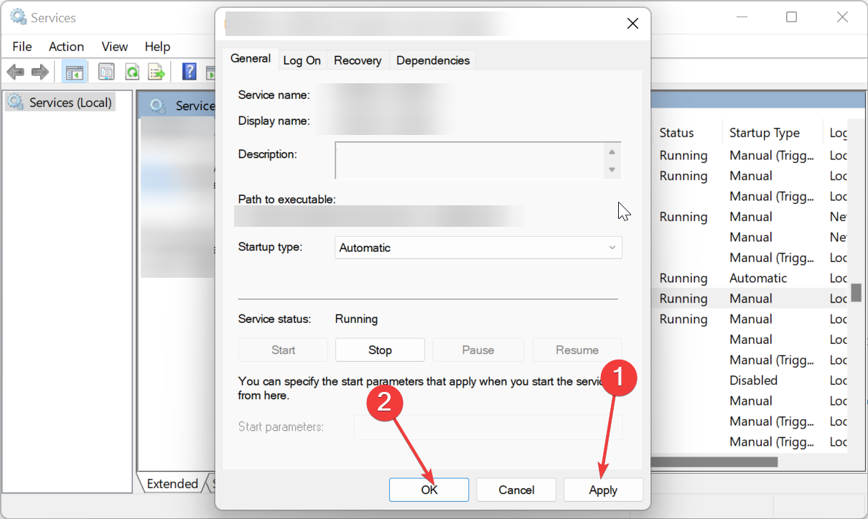
Task: Click the Pause service button
Action: pyautogui.click(x=478, y=350)
